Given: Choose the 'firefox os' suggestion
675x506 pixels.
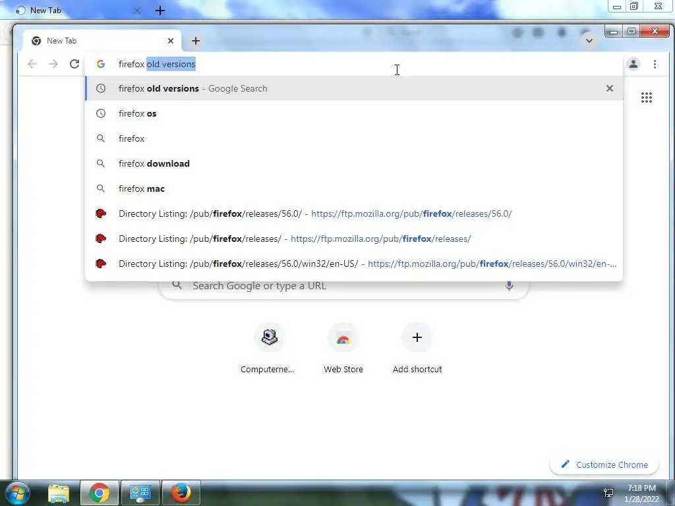Looking at the screenshot, I should (354, 113).
